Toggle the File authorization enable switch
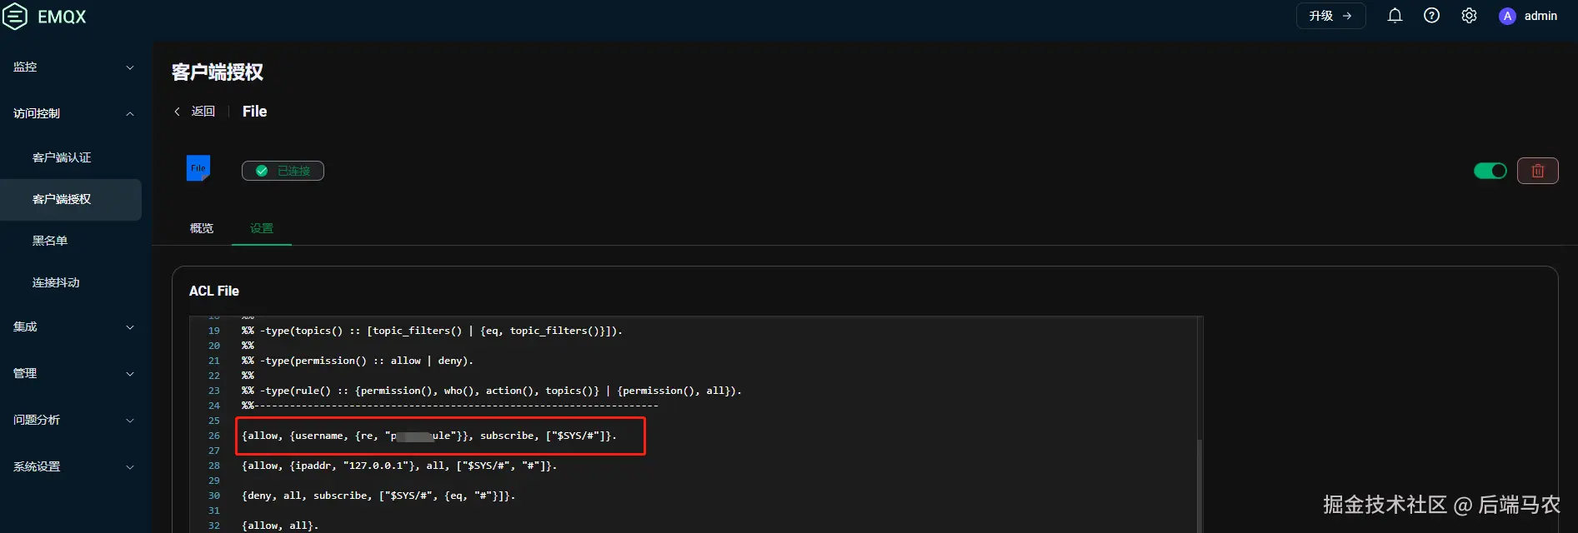The image size is (1578, 533). point(1490,171)
